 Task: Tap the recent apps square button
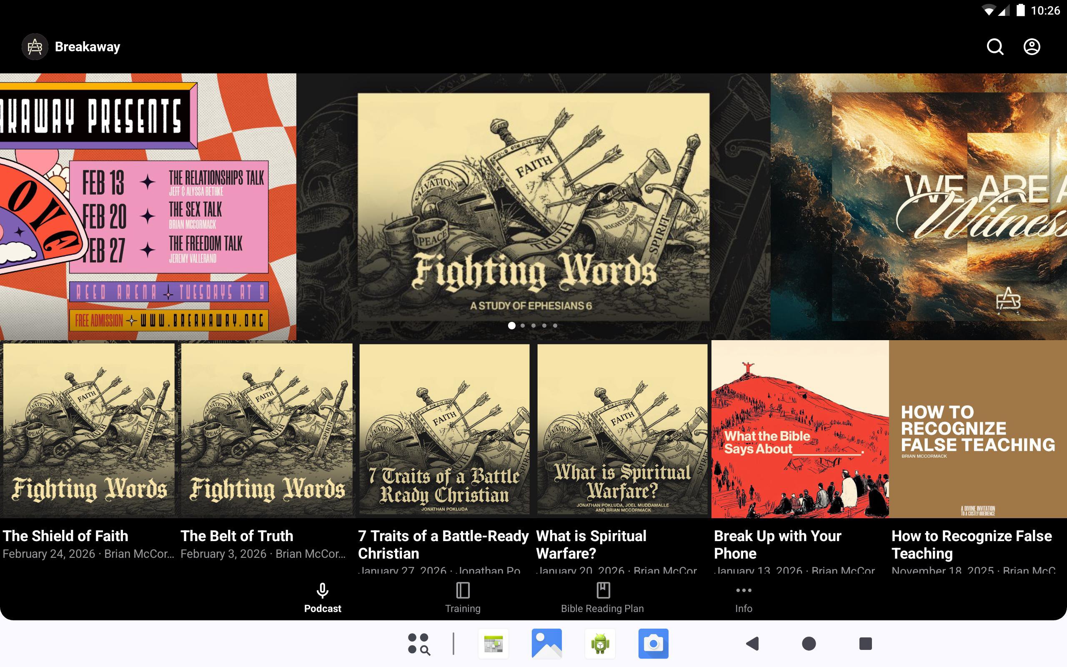click(x=865, y=644)
